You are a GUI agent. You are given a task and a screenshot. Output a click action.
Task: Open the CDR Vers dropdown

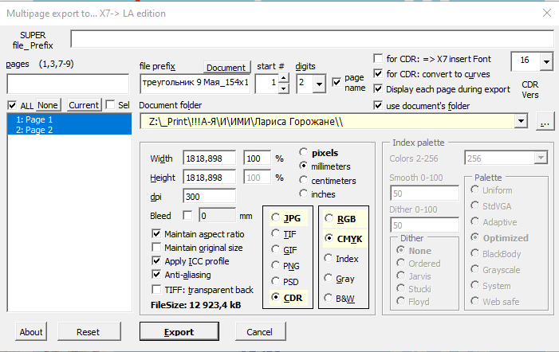(x=546, y=61)
